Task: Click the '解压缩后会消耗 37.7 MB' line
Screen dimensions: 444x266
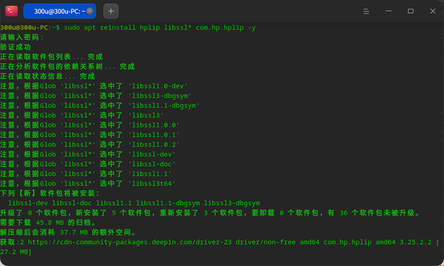Action: click(68, 232)
